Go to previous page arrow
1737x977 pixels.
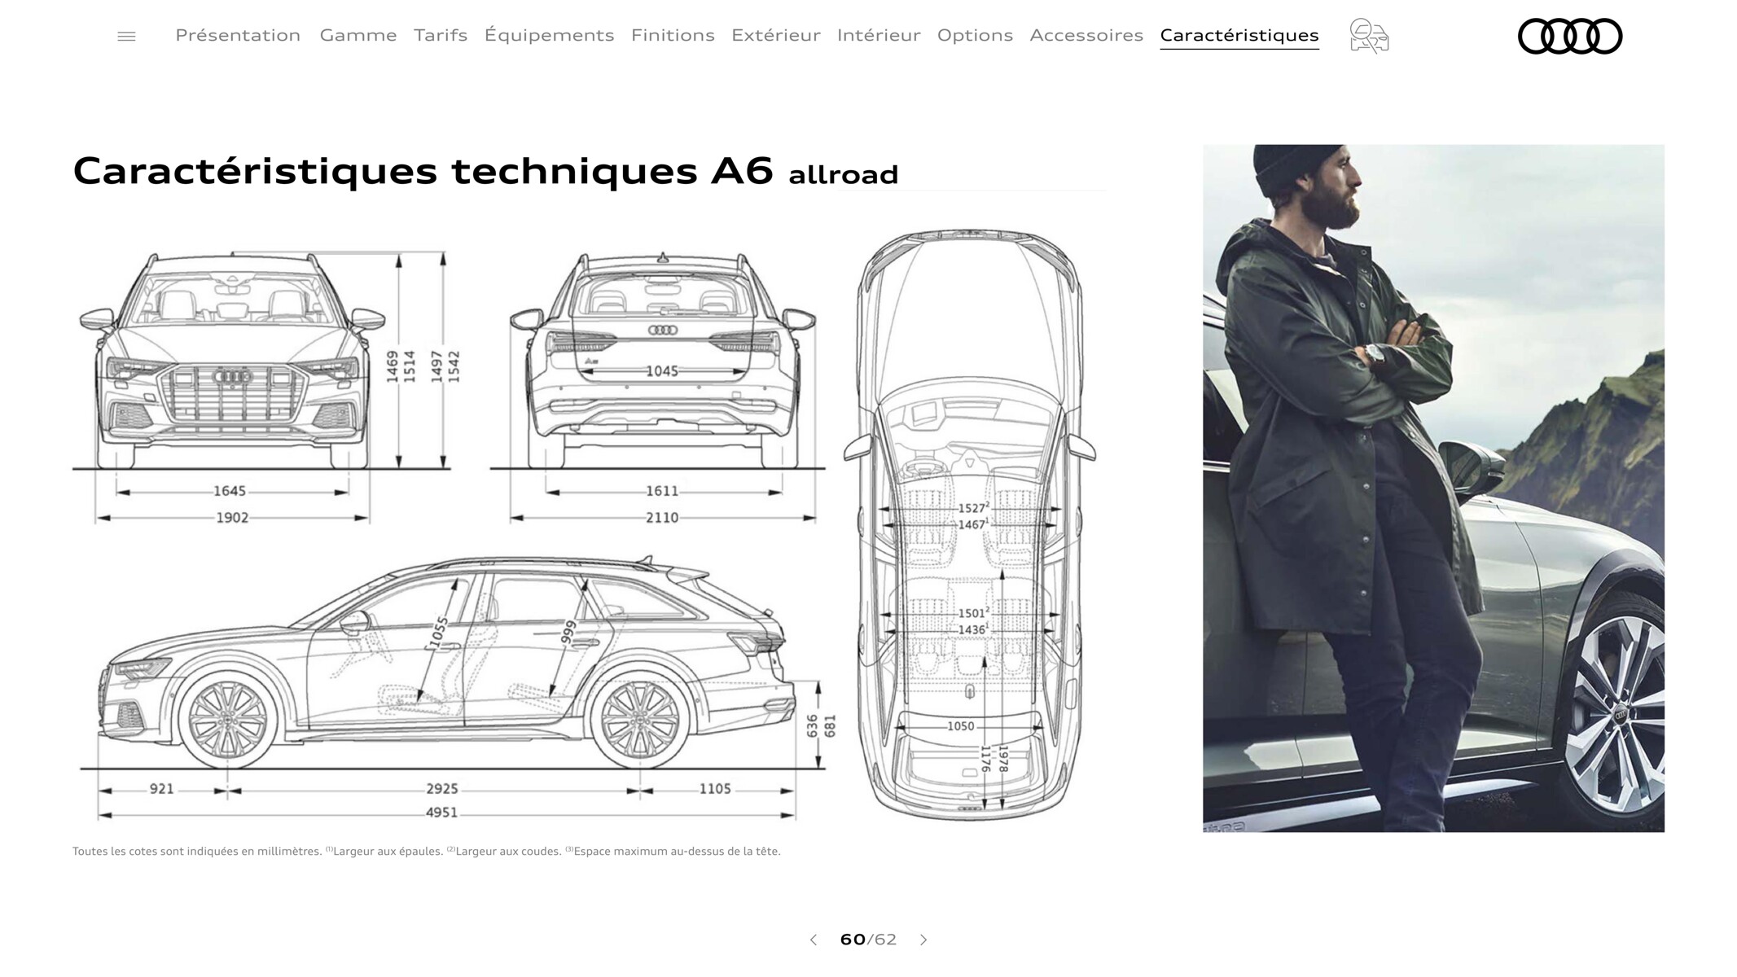pyautogui.click(x=813, y=940)
